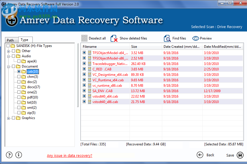Image resolution: width=247 pixels, height=164 pixels.
Task: Sort by the Filename column header
Action: (x=105, y=47)
